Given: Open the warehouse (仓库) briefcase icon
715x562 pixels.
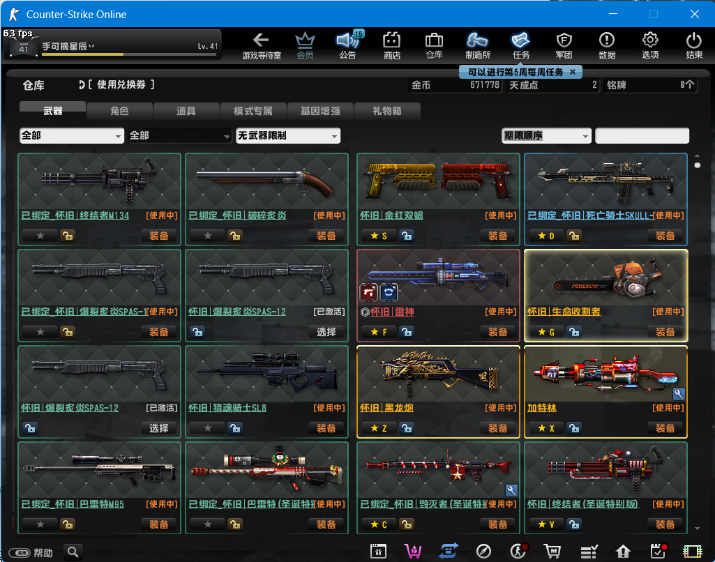Looking at the screenshot, I should coord(434,45).
